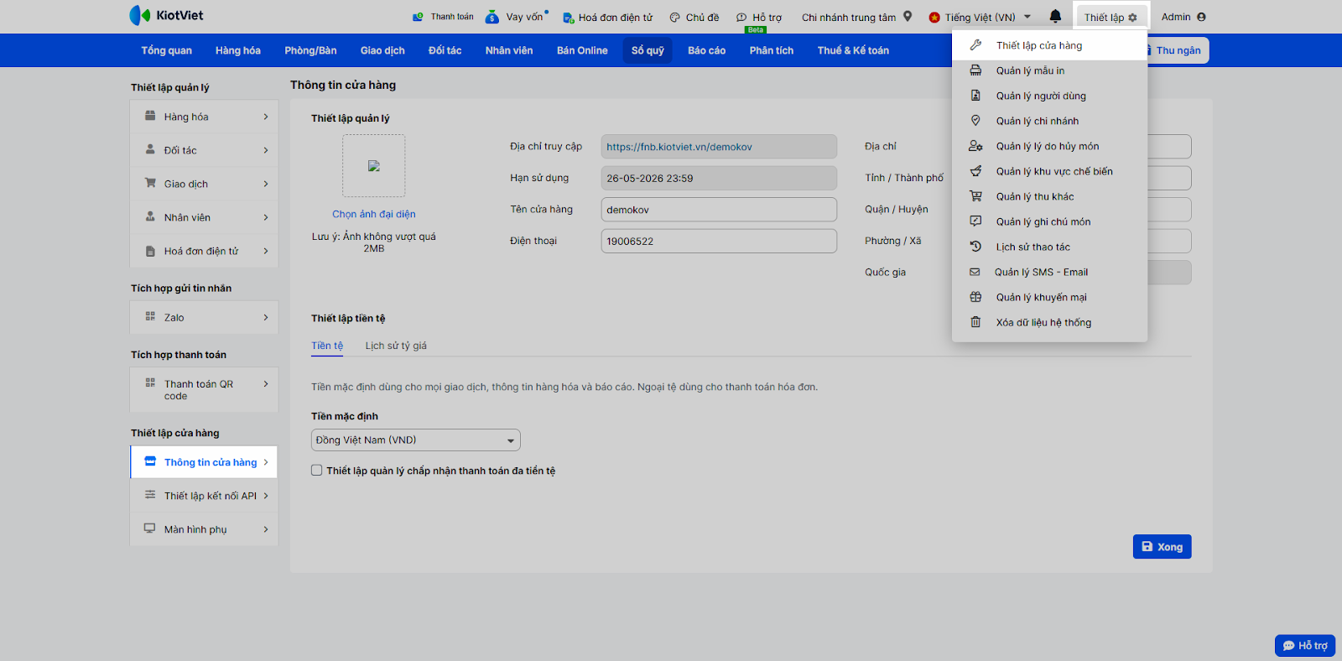Click the gift icon for Quản lý khuyến mại

975,297
